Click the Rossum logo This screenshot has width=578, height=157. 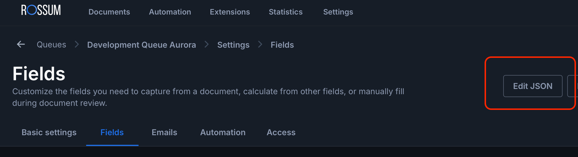point(41,10)
